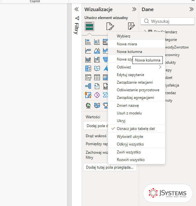Expand the Filtry pane with double chevron
Viewport: 196px width, 206px height.
tap(77, 9)
